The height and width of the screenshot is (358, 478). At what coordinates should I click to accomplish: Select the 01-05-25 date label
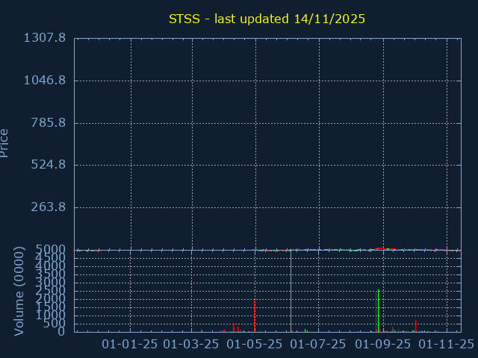click(255, 344)
